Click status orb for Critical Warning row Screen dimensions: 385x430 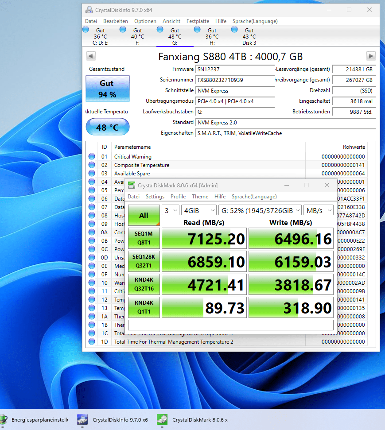click(92, 156)
